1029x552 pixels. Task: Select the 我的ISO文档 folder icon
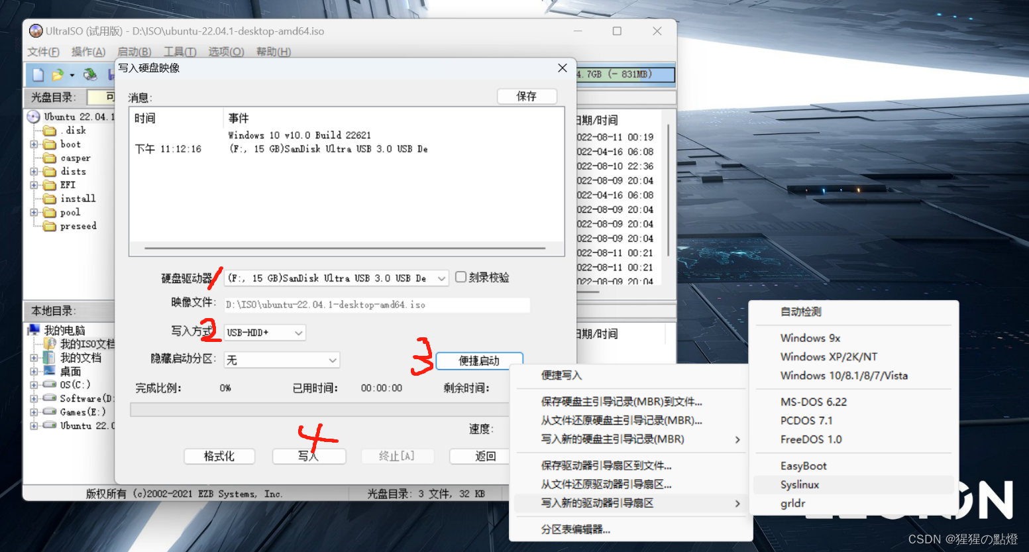tap(50, 343)
